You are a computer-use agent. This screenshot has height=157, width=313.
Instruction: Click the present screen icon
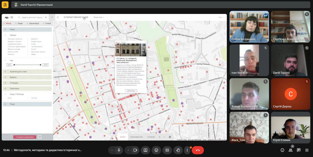pyautogui.click(x=146, y=150)
